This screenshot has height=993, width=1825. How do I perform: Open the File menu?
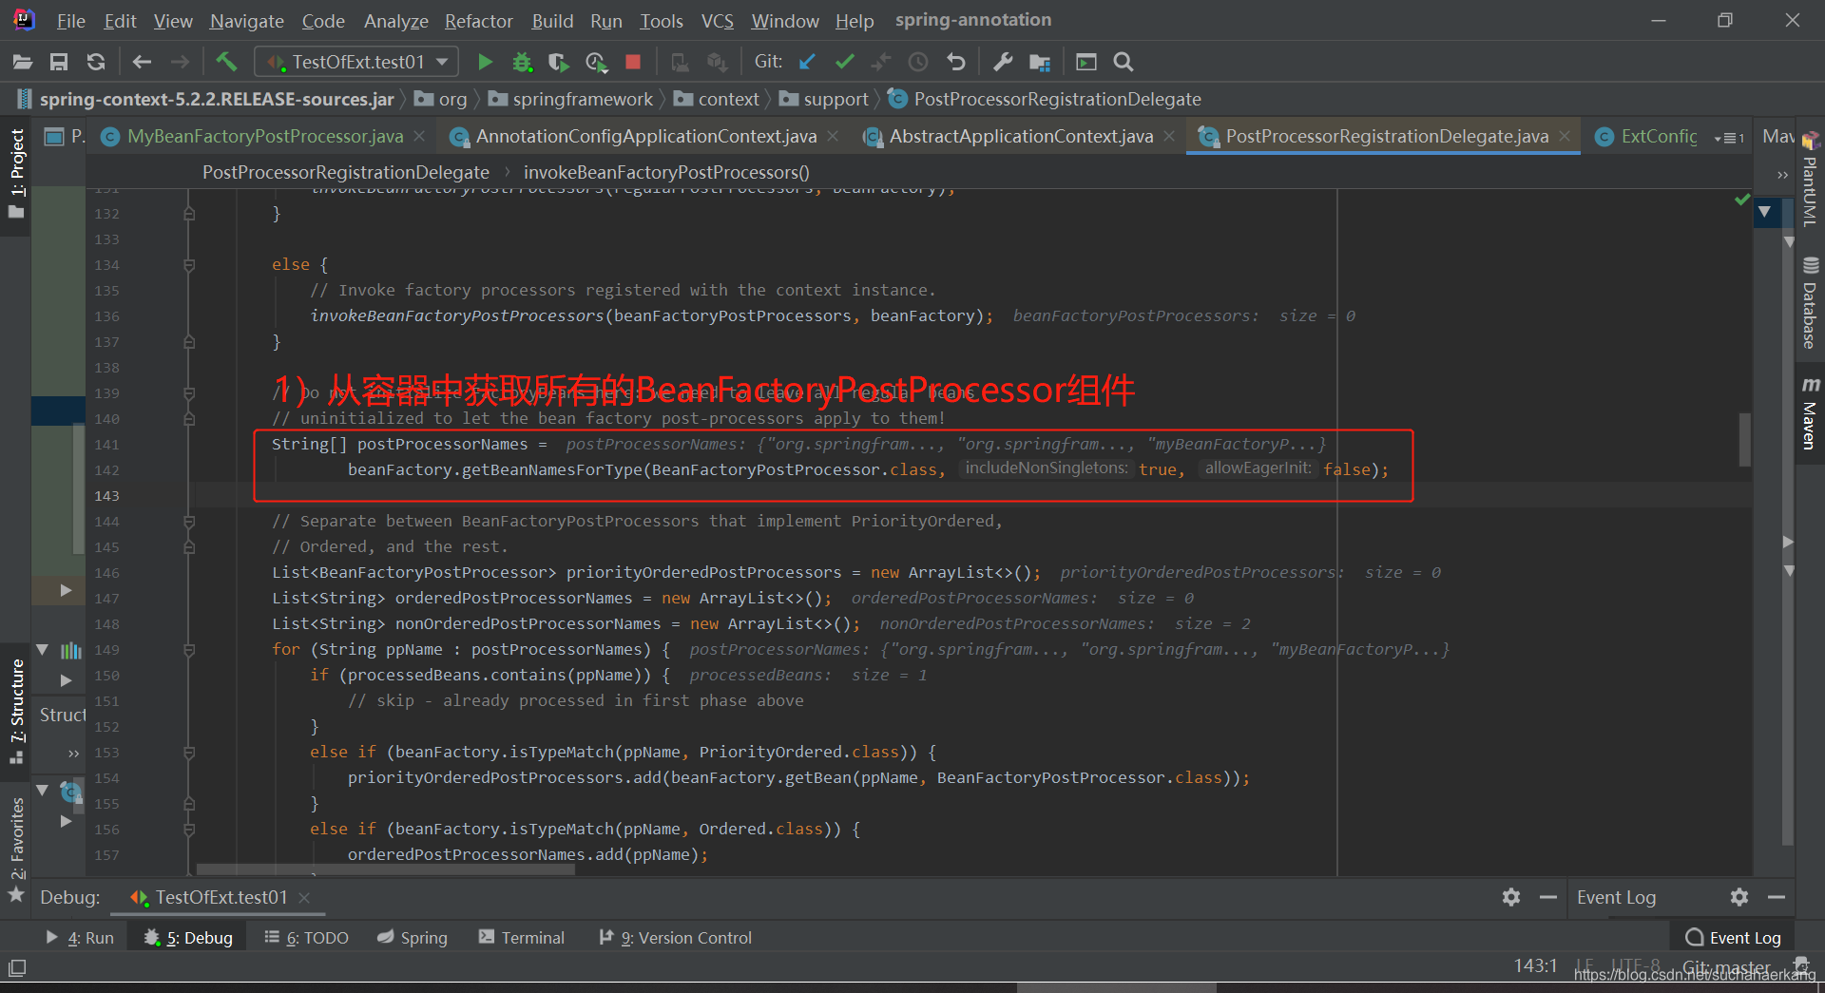click(x=70, y=21)
